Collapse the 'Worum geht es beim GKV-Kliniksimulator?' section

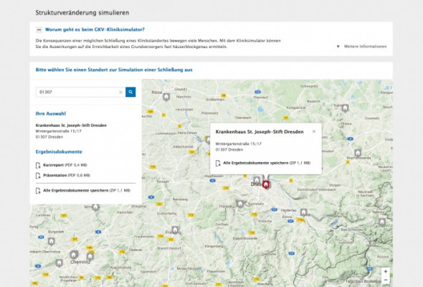pos(39,29)
